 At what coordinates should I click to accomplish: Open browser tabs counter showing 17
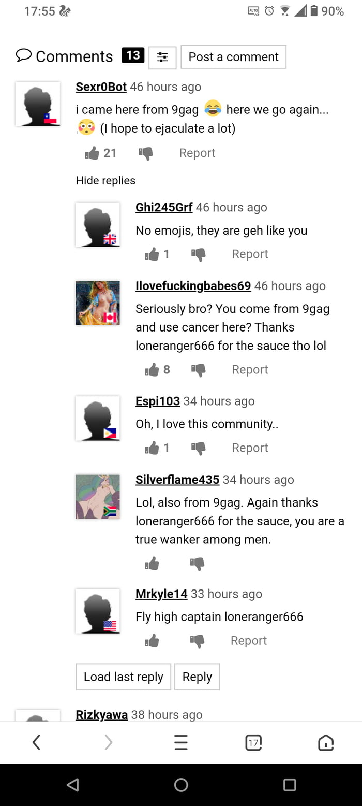253,743
